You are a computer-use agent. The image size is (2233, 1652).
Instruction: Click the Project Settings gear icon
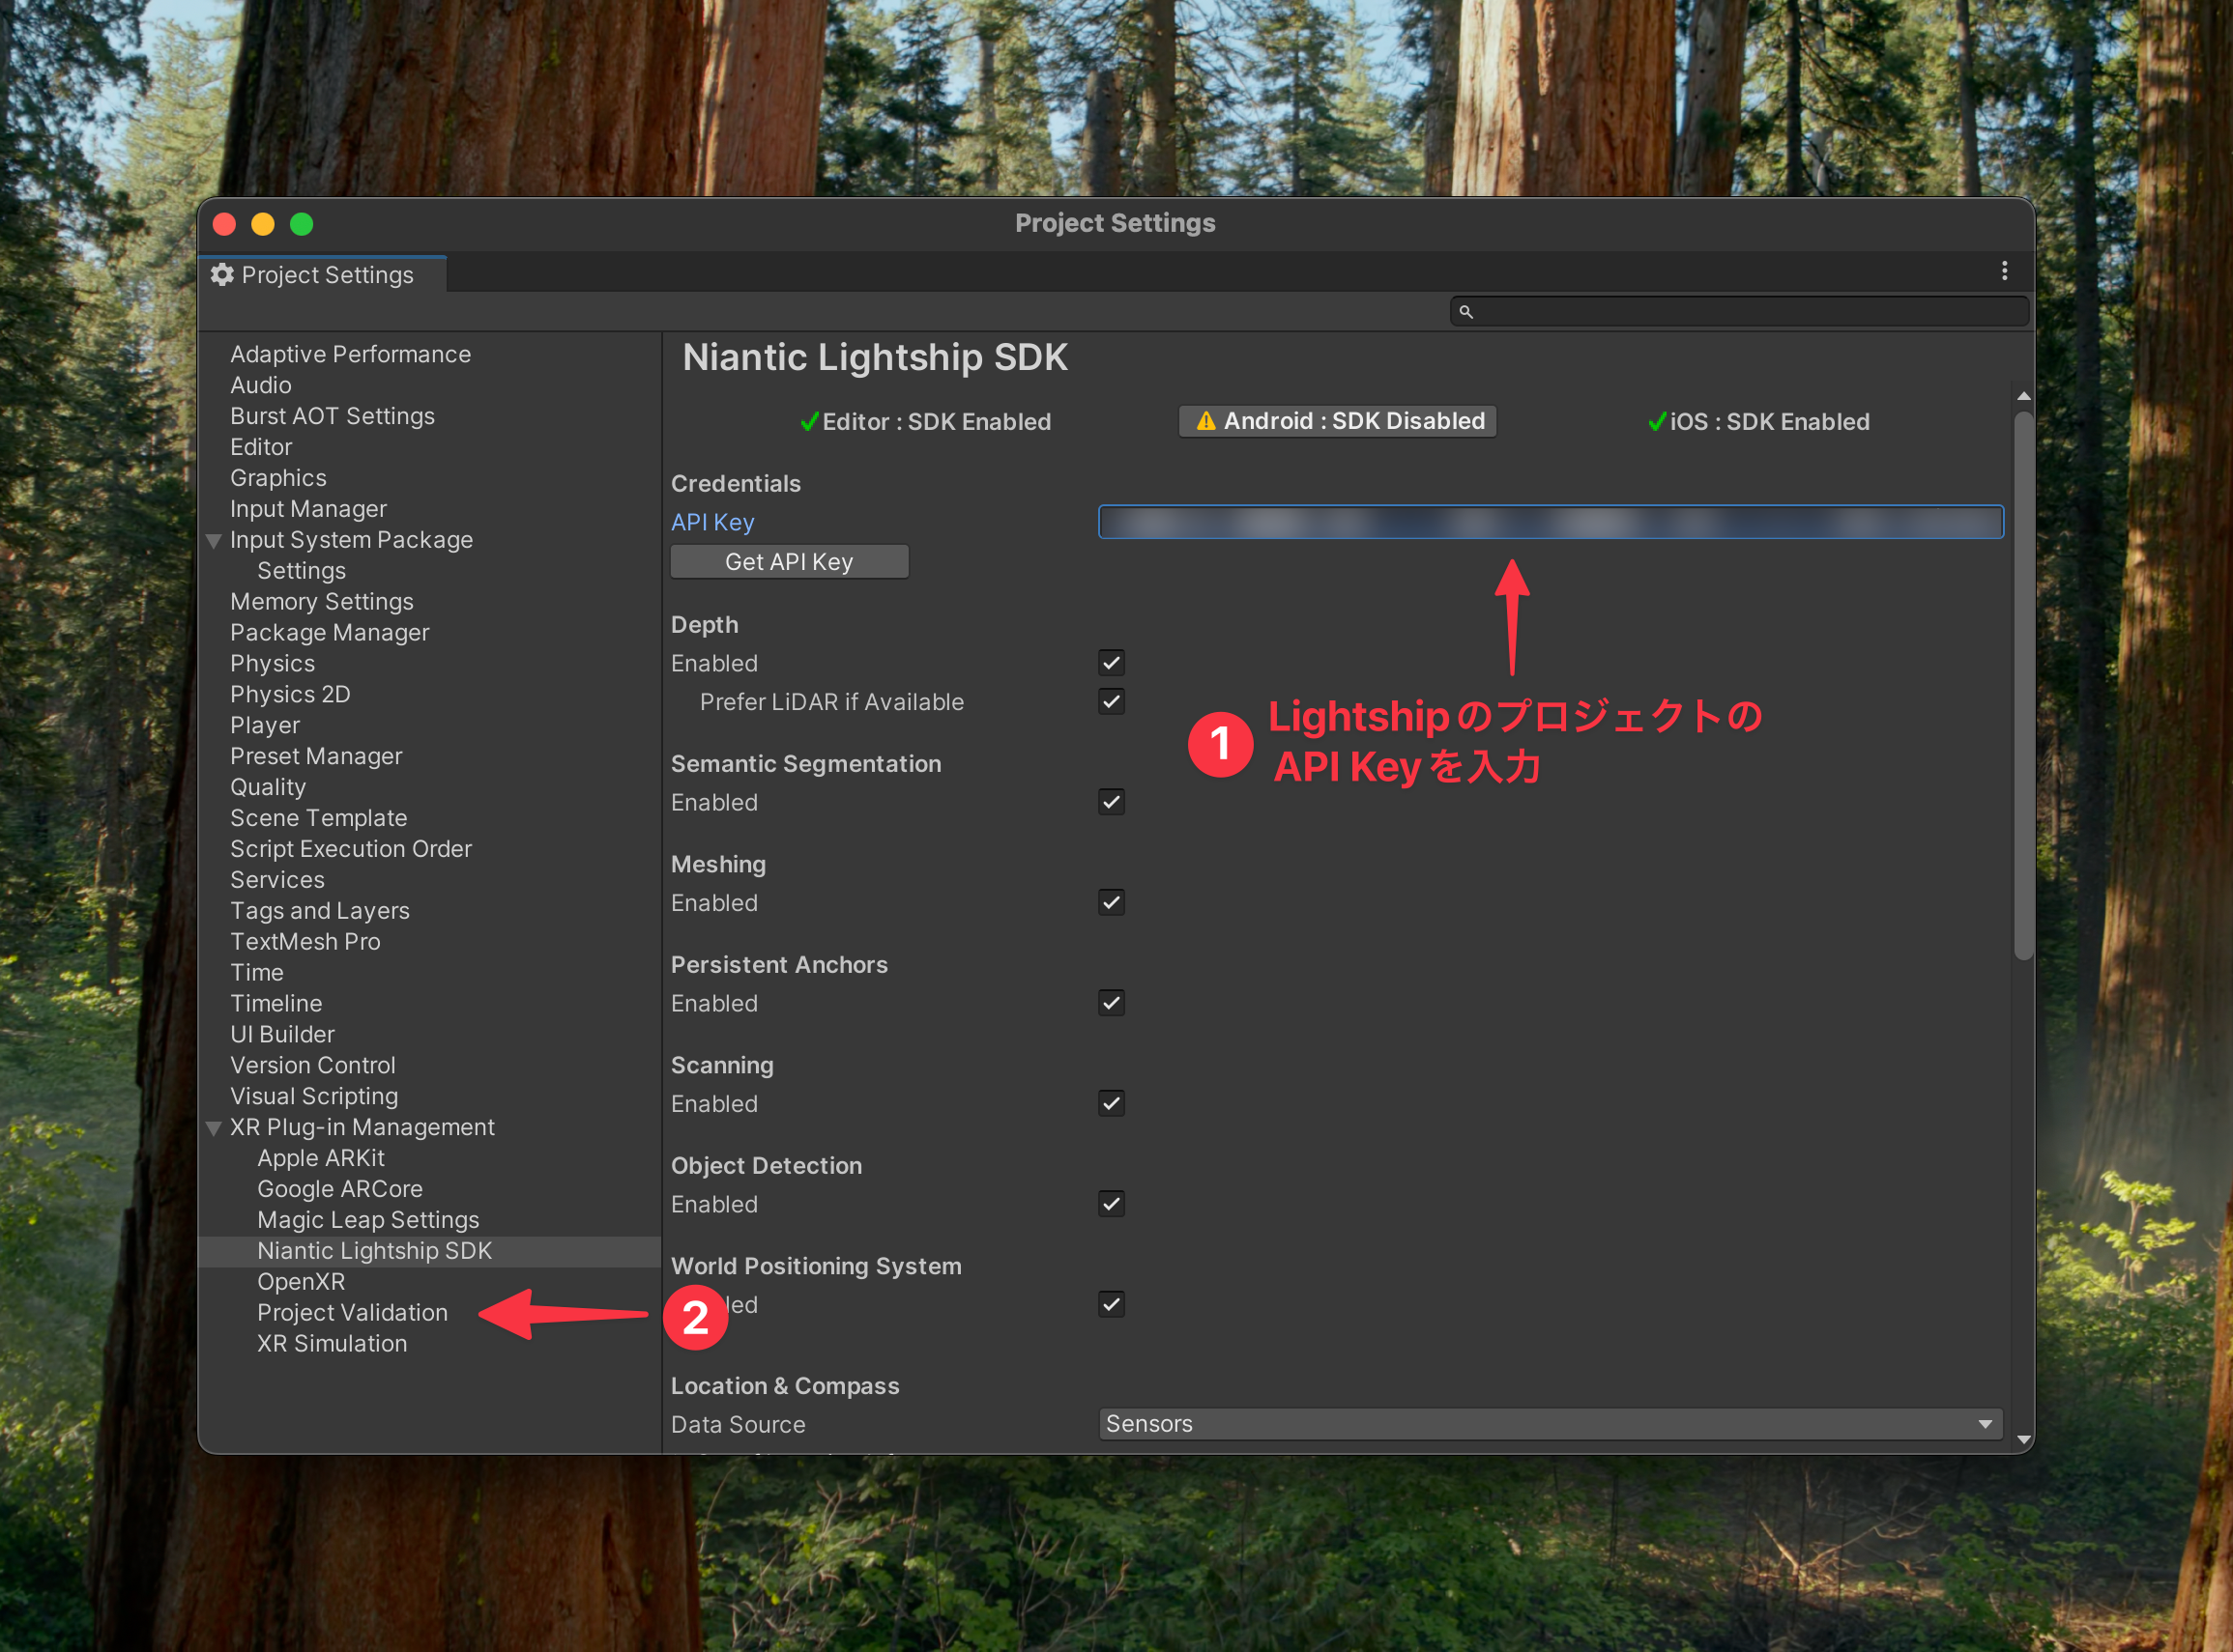[x=222, y=275]
